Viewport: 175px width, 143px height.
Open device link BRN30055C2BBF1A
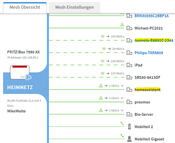[152, 16]
